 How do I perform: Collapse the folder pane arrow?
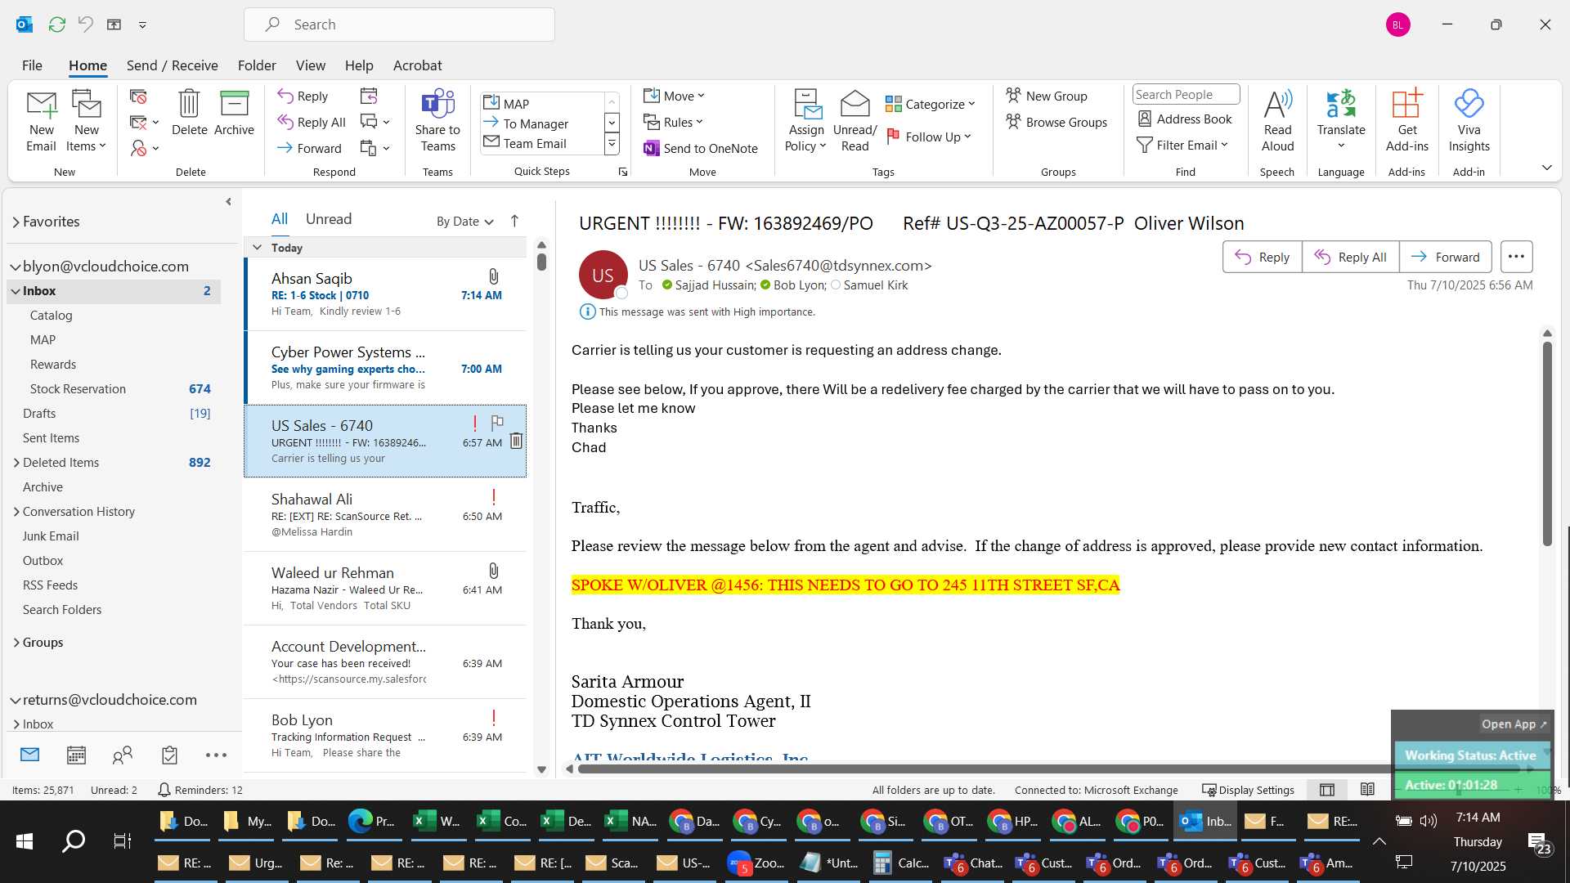(228, 201)
